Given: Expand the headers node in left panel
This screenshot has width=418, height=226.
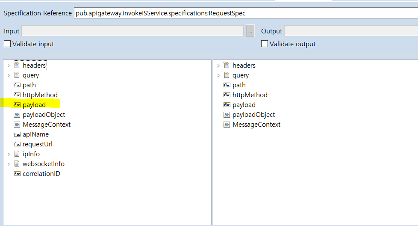Looking at the screenshot, I should (9, 65).
